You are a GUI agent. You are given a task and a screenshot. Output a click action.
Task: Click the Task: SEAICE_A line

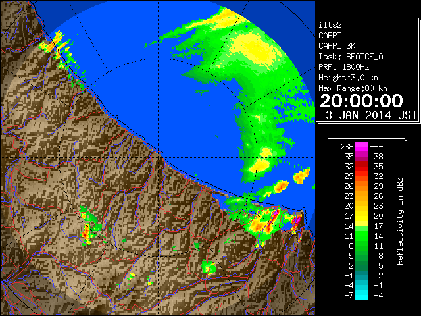tap(351, 57)
